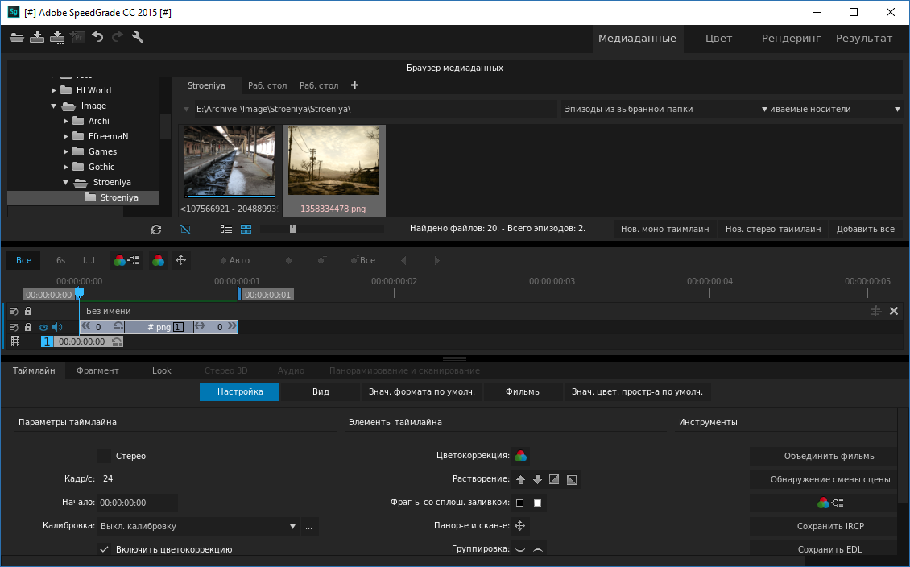Lock the Без имени track with padlock icon
Screen dimensions: 910x567
27,310
